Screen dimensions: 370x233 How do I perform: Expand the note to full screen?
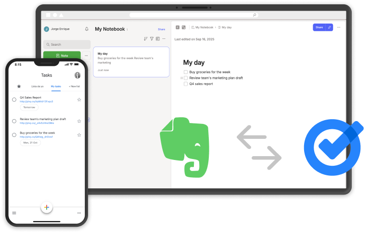pos(184,27)
